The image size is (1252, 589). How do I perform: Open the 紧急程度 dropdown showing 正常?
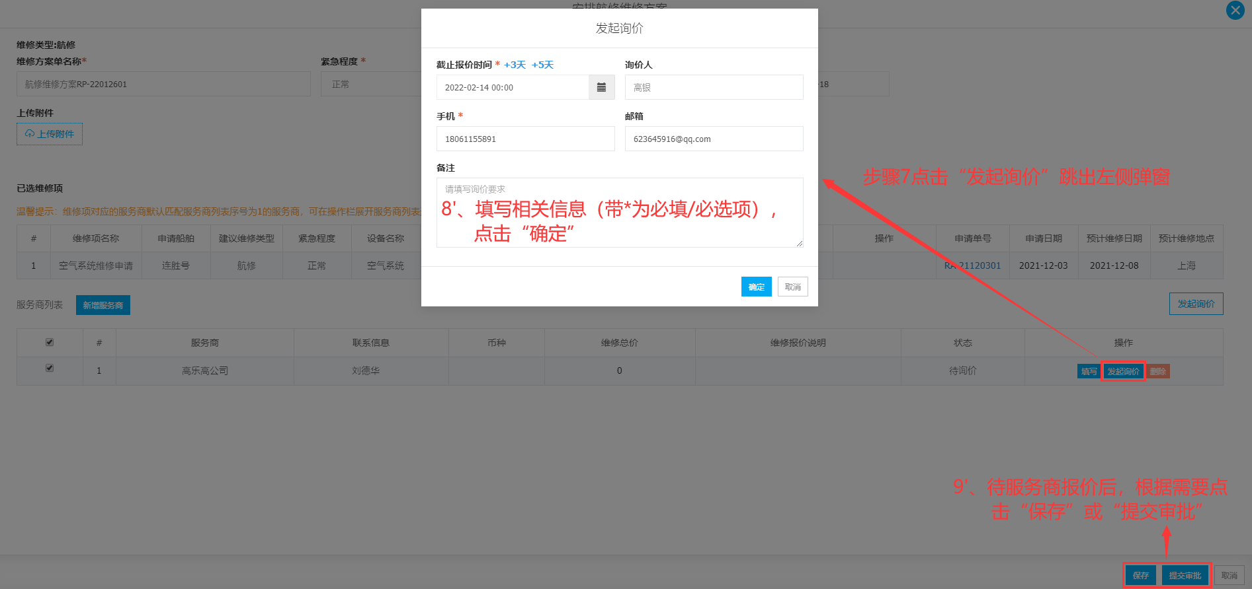[x=371, y=84]
